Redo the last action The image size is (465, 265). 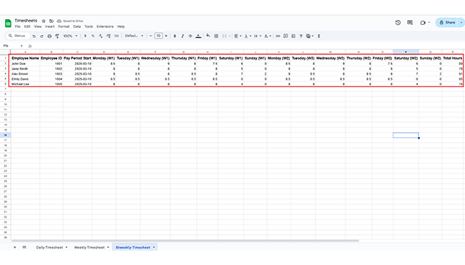pos(41,36)
